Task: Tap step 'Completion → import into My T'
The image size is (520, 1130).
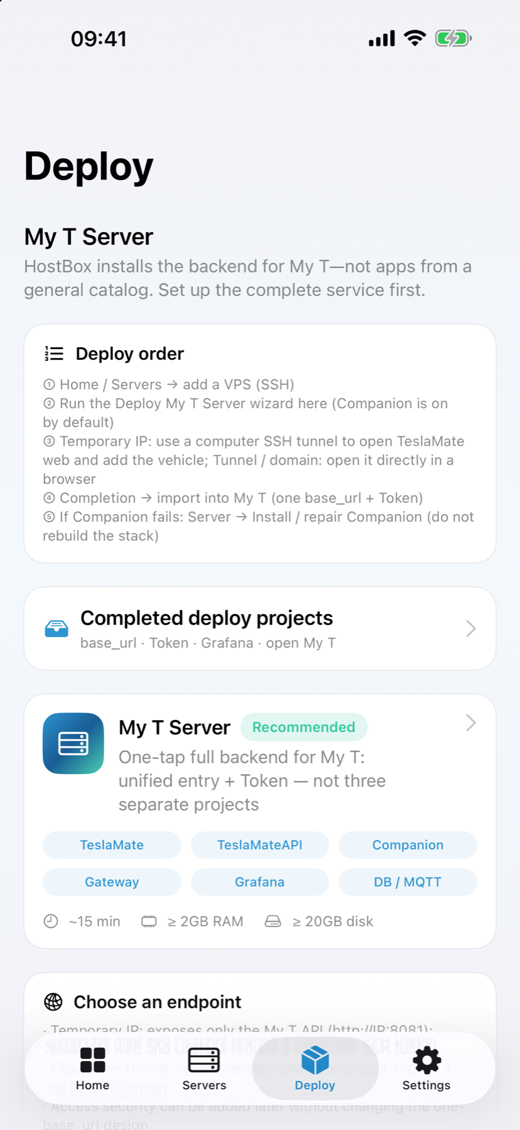Action: 233,498
